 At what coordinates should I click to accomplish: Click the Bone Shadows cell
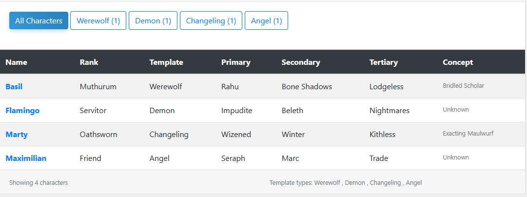pos(307,87)
